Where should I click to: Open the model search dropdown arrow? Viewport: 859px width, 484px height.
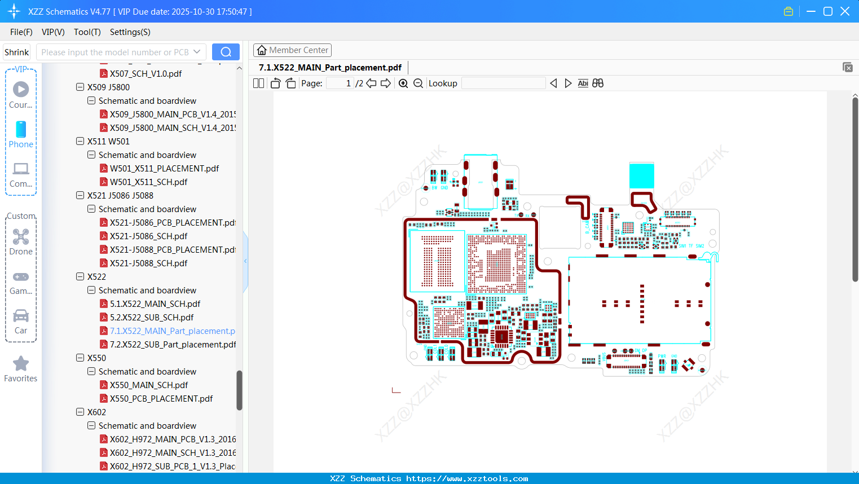click(x=198, y=51)
